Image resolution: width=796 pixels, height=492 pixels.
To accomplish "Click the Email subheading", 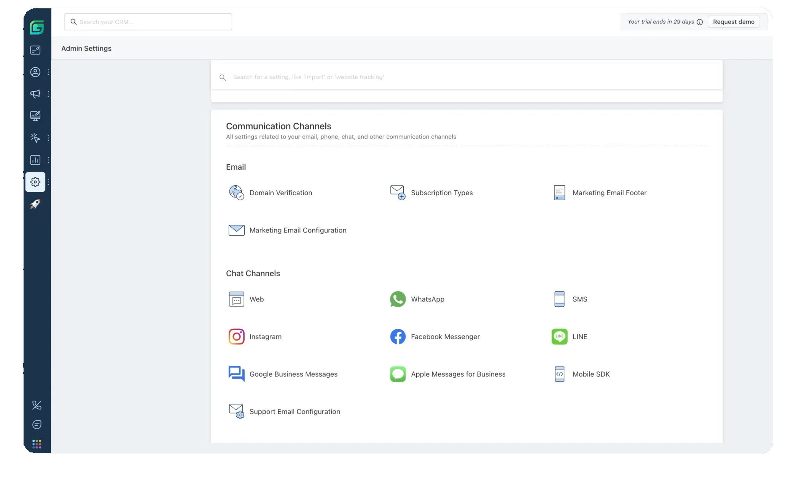I will point(236,167).
